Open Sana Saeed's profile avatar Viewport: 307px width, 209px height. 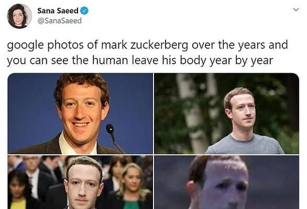click(x=19, y=16)
